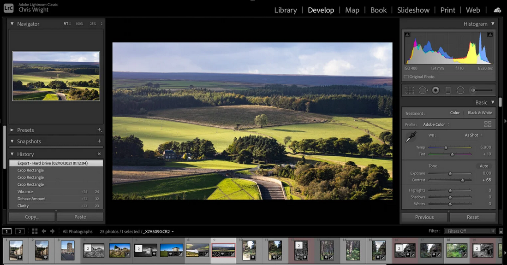The width and height of the screenshot is (507, 265).
Task: Set Navigator zoom to 25%
Action: [93, 24]
